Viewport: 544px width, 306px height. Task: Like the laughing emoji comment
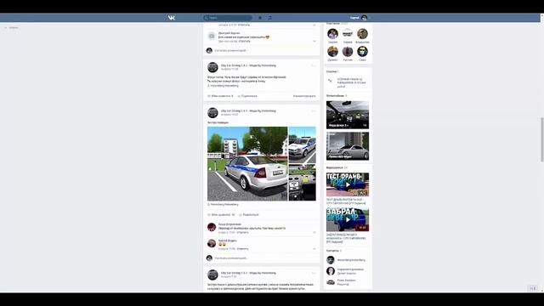(314, 249)
